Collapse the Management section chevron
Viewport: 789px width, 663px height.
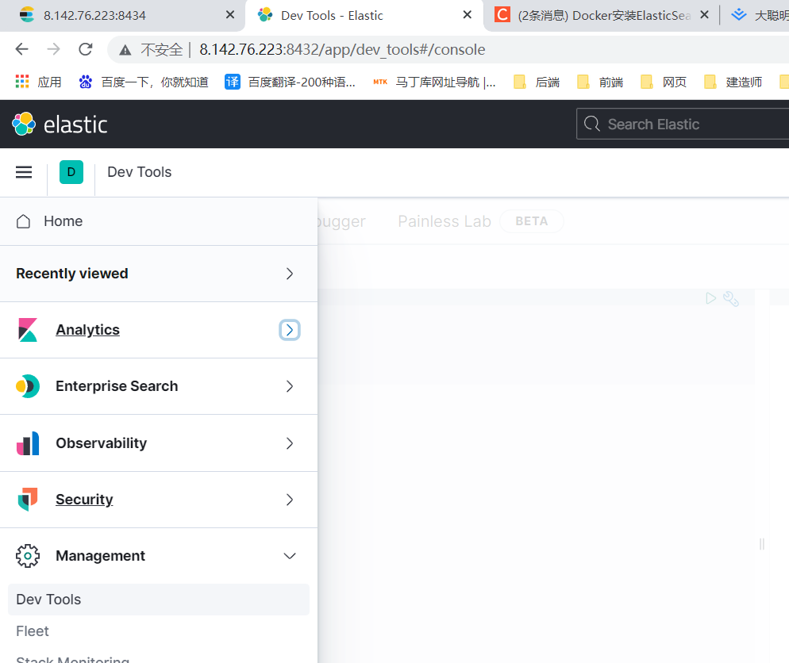(290, 555)
